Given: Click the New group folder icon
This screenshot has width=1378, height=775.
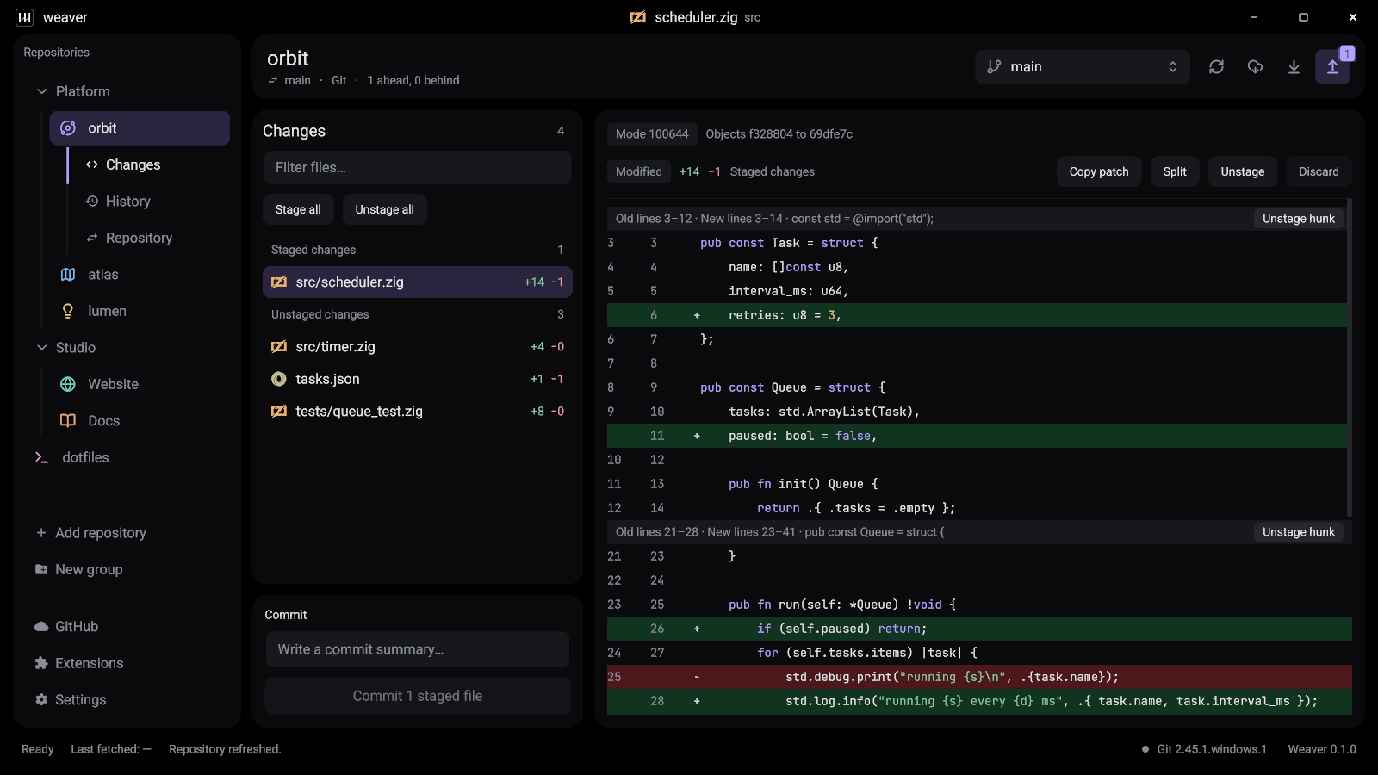Looking at the screenshot, I should pos(41,569).
